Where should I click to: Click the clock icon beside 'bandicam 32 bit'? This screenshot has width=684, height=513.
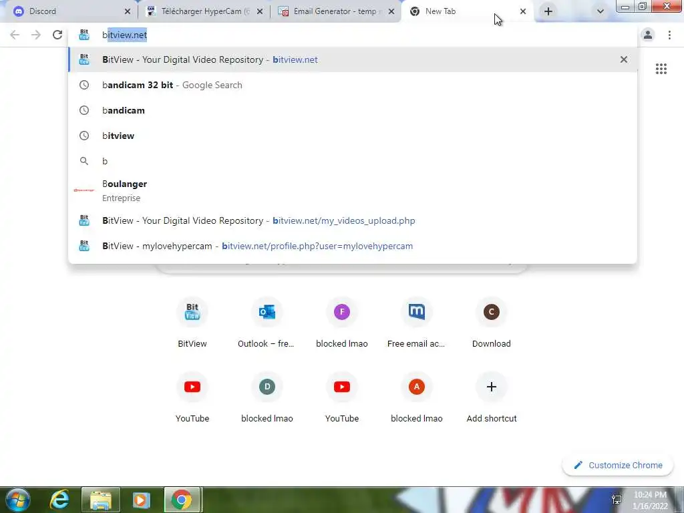[x=84, y=85]
